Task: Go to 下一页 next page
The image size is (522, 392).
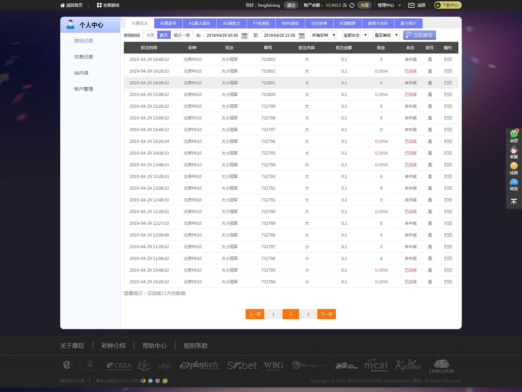Action: (x=326, y=314)
